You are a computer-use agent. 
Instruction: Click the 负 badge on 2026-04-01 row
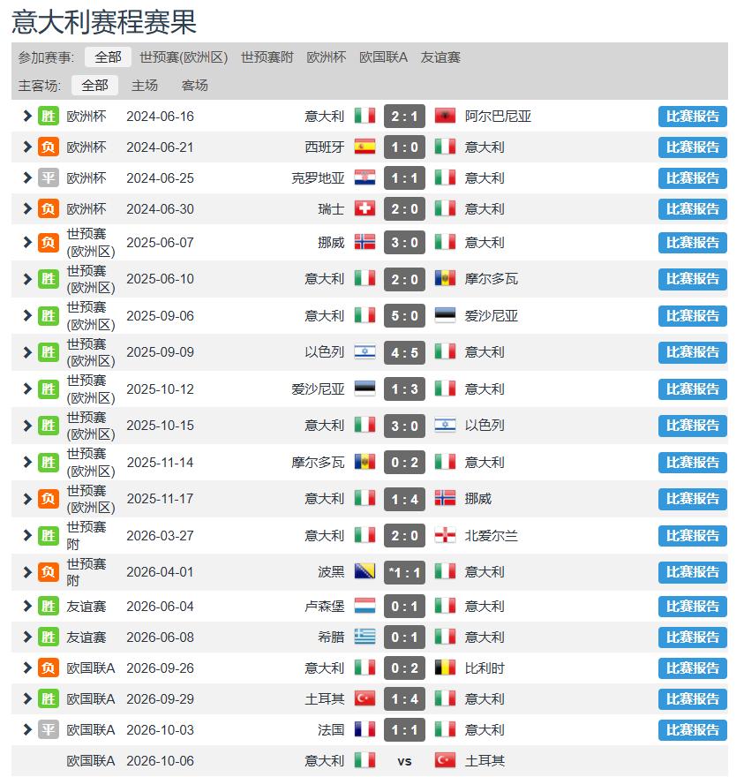[x=48, y=572]
